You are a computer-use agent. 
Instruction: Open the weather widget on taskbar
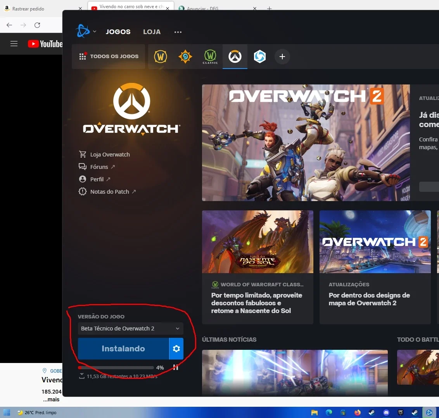click(x=37, y=413)
